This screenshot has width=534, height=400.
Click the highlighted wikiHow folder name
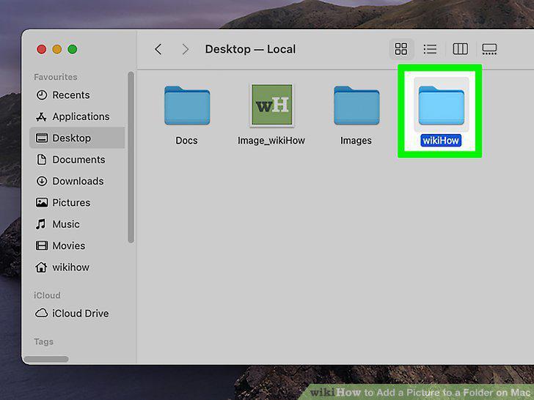pyautogui.click(x=441, y=141)
